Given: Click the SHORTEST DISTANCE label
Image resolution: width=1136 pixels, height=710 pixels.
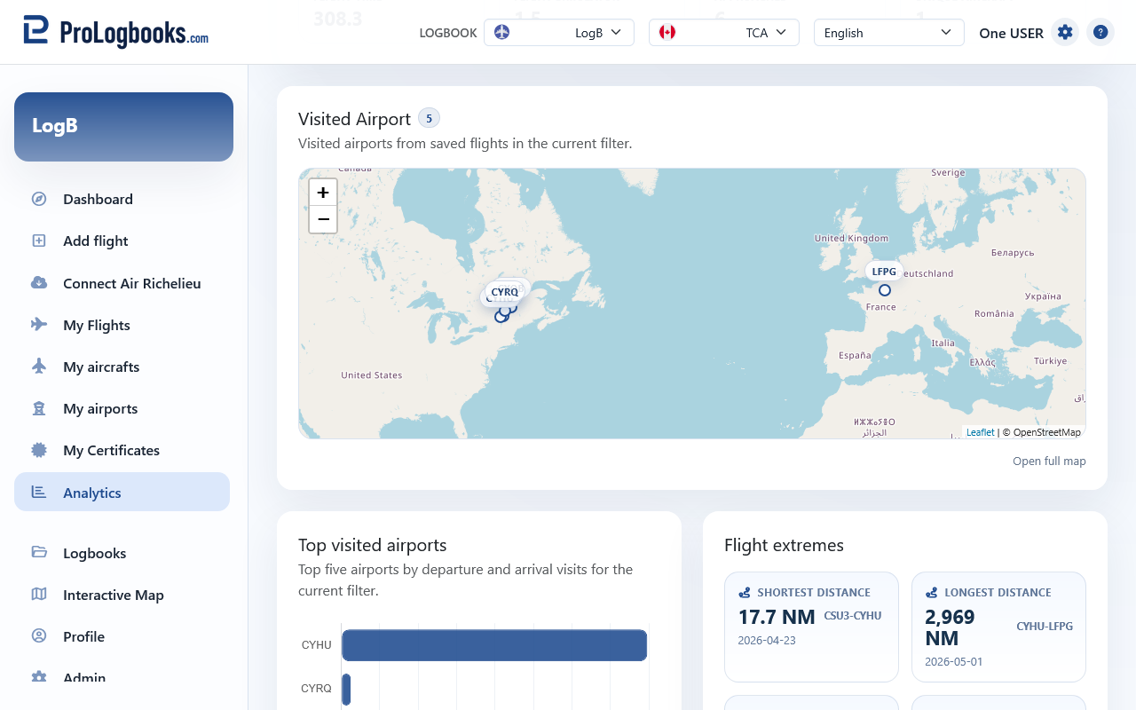Looking at the screenshot, I should coord(814,593).
